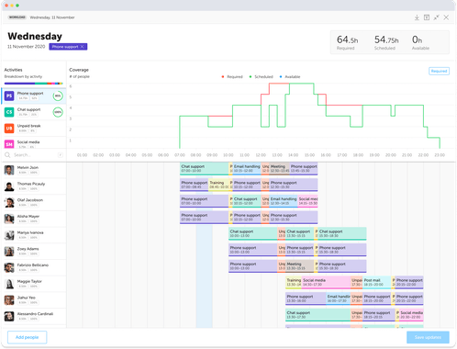Click the Phone support coverage progress ring
The height and width of the screenshot is (349, 457).
coord(58,96)
